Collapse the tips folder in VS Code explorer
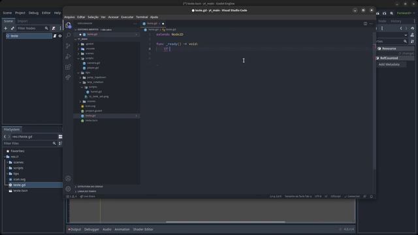Viewport: 418px width, 235px height. pos(79,72)
